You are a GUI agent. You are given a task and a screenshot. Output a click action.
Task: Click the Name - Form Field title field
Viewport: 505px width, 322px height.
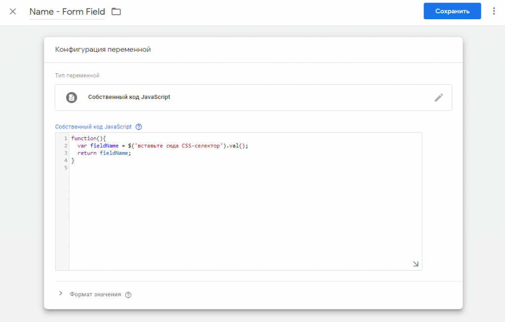click(x=67, y=12)
